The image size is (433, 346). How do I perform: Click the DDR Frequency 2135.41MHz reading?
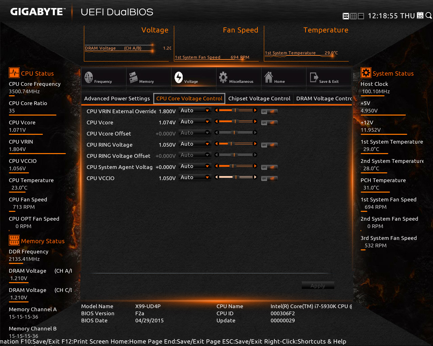tap(24, 259)
